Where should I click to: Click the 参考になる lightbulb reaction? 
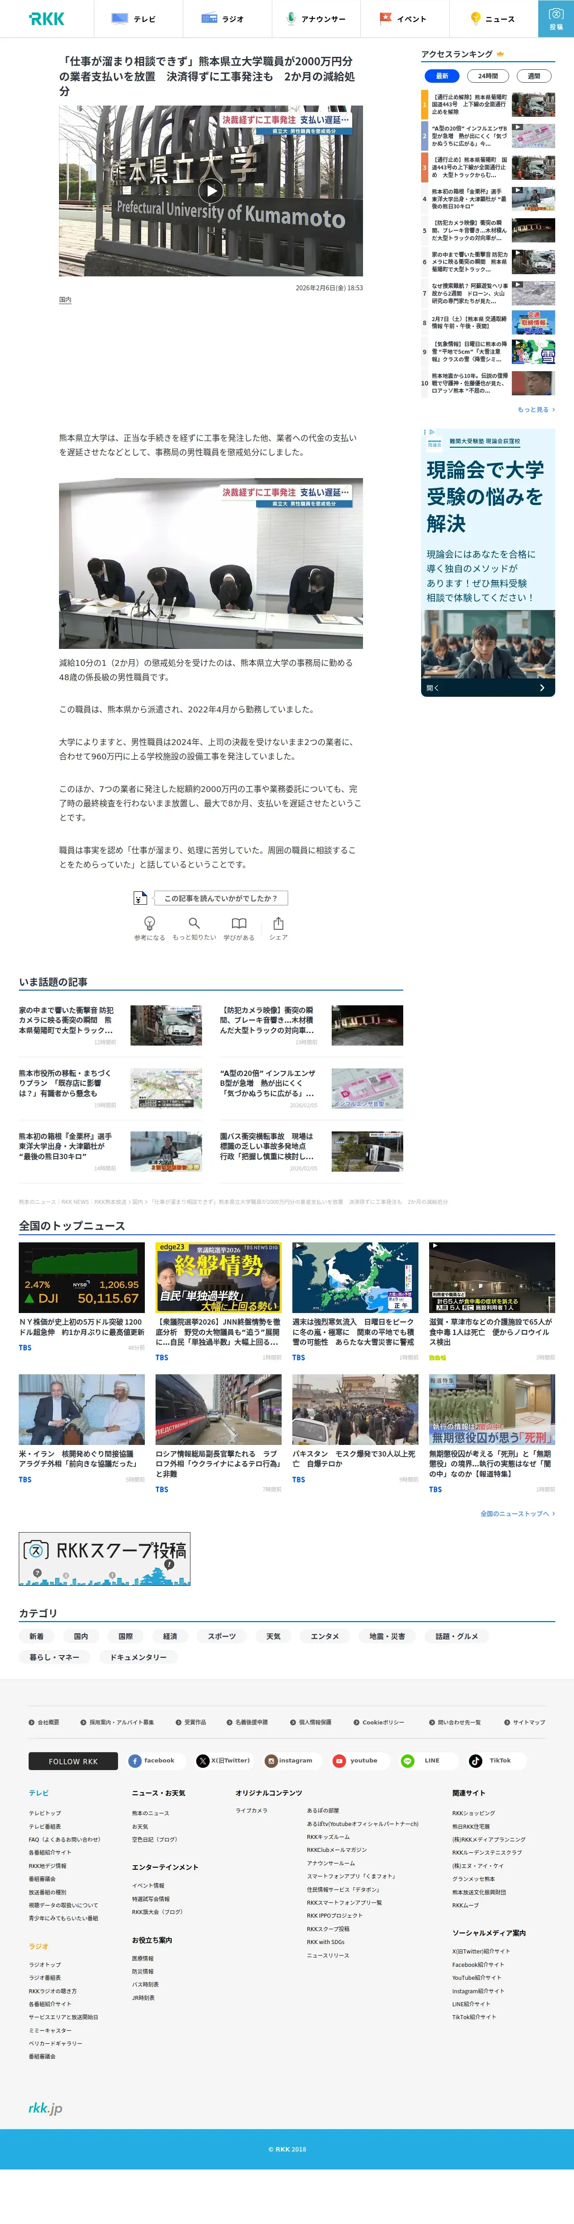click(x=149, y=928)
